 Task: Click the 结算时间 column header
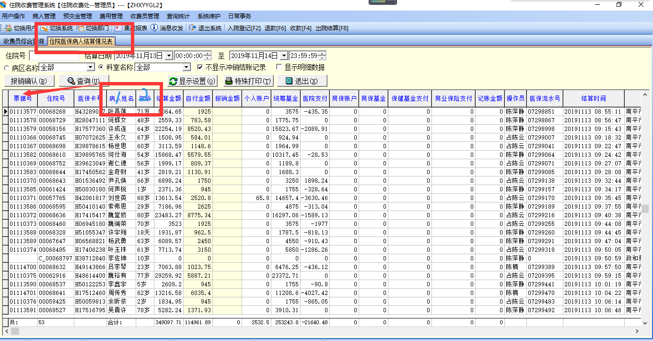(x=593, y=98)
